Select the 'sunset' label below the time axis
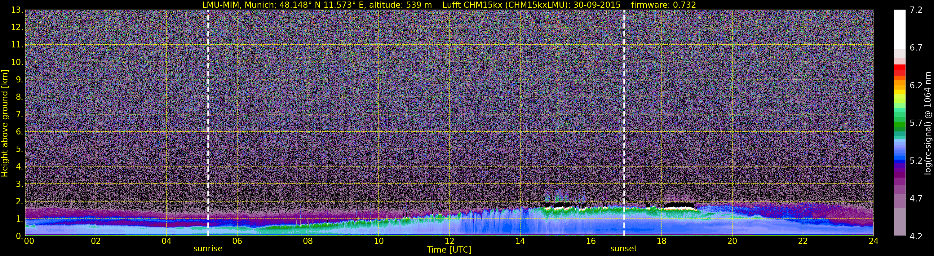The image size is (934, 256). point(624,249)
